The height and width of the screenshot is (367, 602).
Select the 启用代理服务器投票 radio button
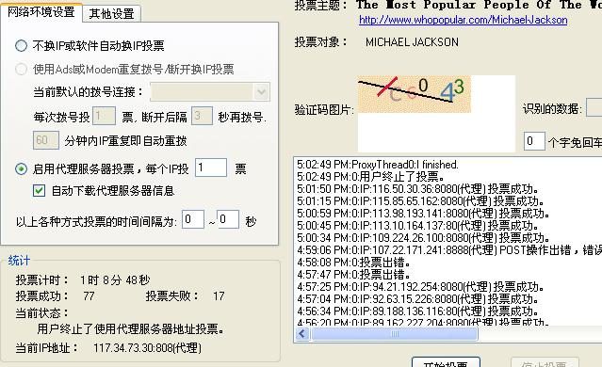pos(21,168)
